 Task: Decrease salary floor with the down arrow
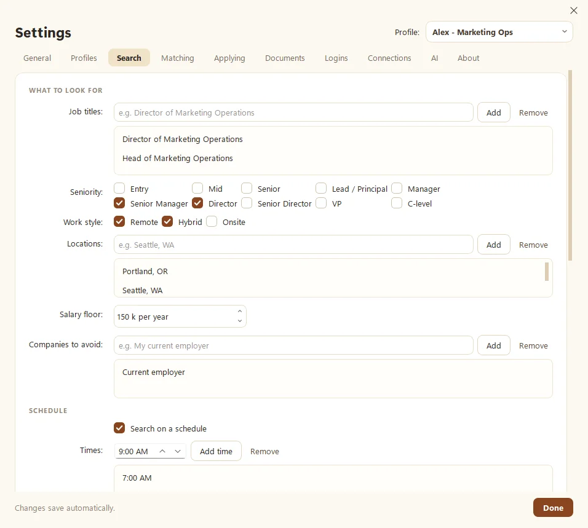click(x=240, y=321)
